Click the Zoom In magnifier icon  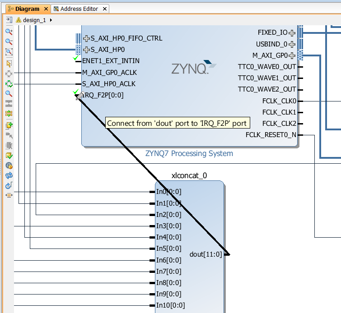(x=9, y=32)
